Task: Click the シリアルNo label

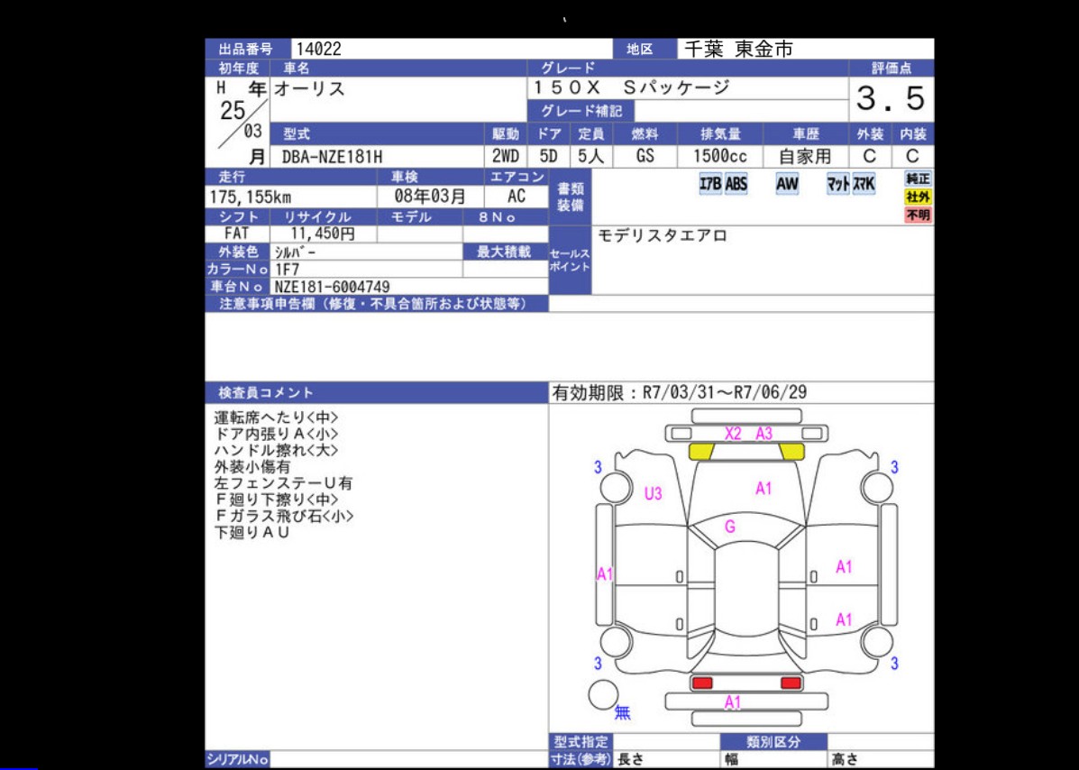Action: point(237,760)
